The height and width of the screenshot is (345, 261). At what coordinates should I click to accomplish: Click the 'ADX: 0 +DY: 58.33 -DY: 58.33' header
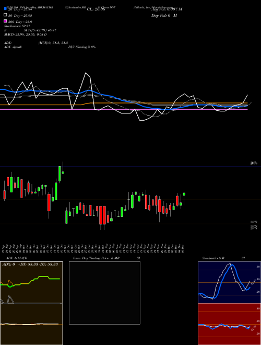30,264
